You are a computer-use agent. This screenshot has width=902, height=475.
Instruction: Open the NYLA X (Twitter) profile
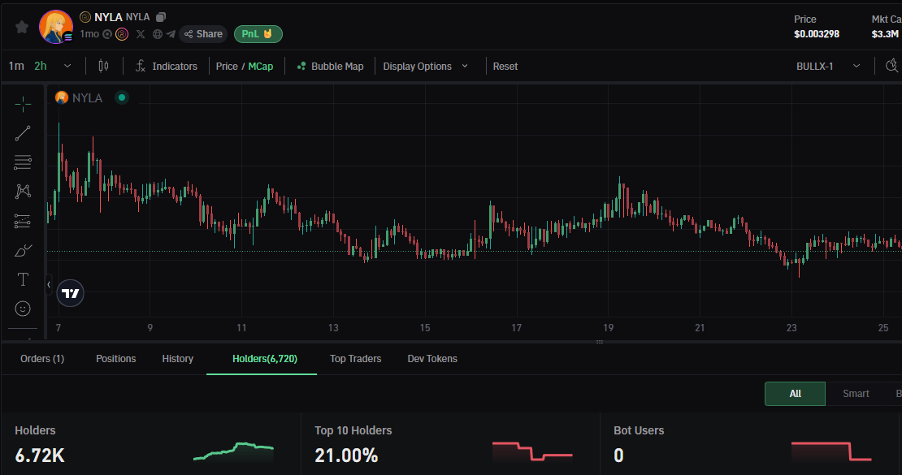click(141, 34)
